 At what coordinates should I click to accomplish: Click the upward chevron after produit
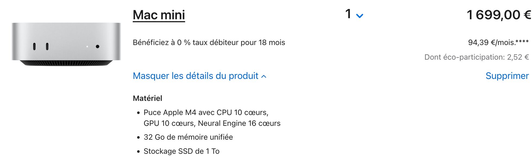coord(264,76)
